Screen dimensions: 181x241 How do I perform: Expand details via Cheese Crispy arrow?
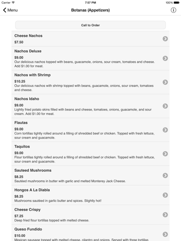pyautogui.click(x=165, y=215)
